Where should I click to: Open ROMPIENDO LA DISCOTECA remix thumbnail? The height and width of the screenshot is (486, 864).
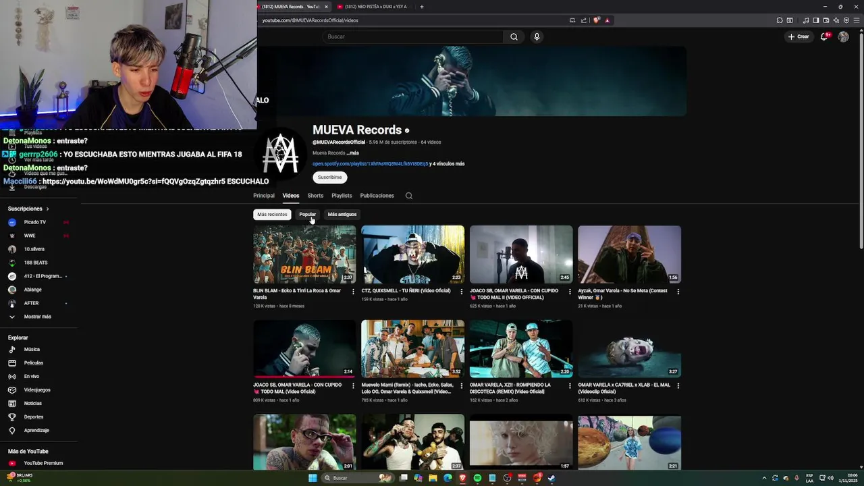(521, 349)
